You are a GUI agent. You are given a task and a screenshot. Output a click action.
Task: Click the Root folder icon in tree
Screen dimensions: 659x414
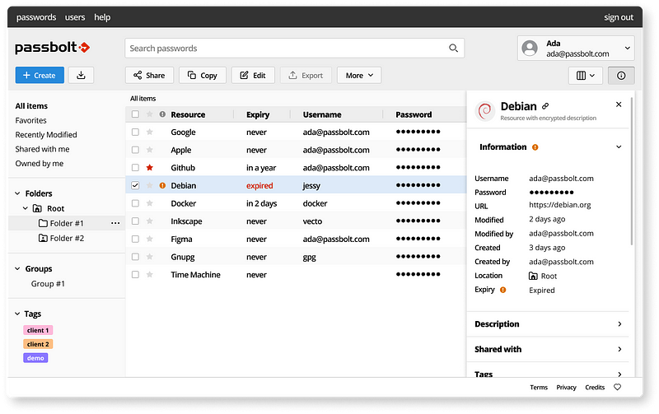(37, 208)
